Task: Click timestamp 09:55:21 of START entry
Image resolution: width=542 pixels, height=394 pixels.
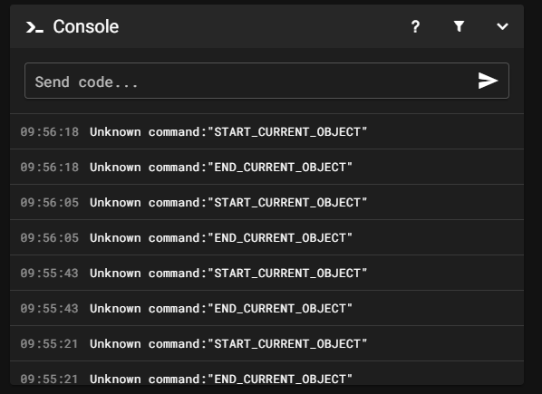Action: 50,343
